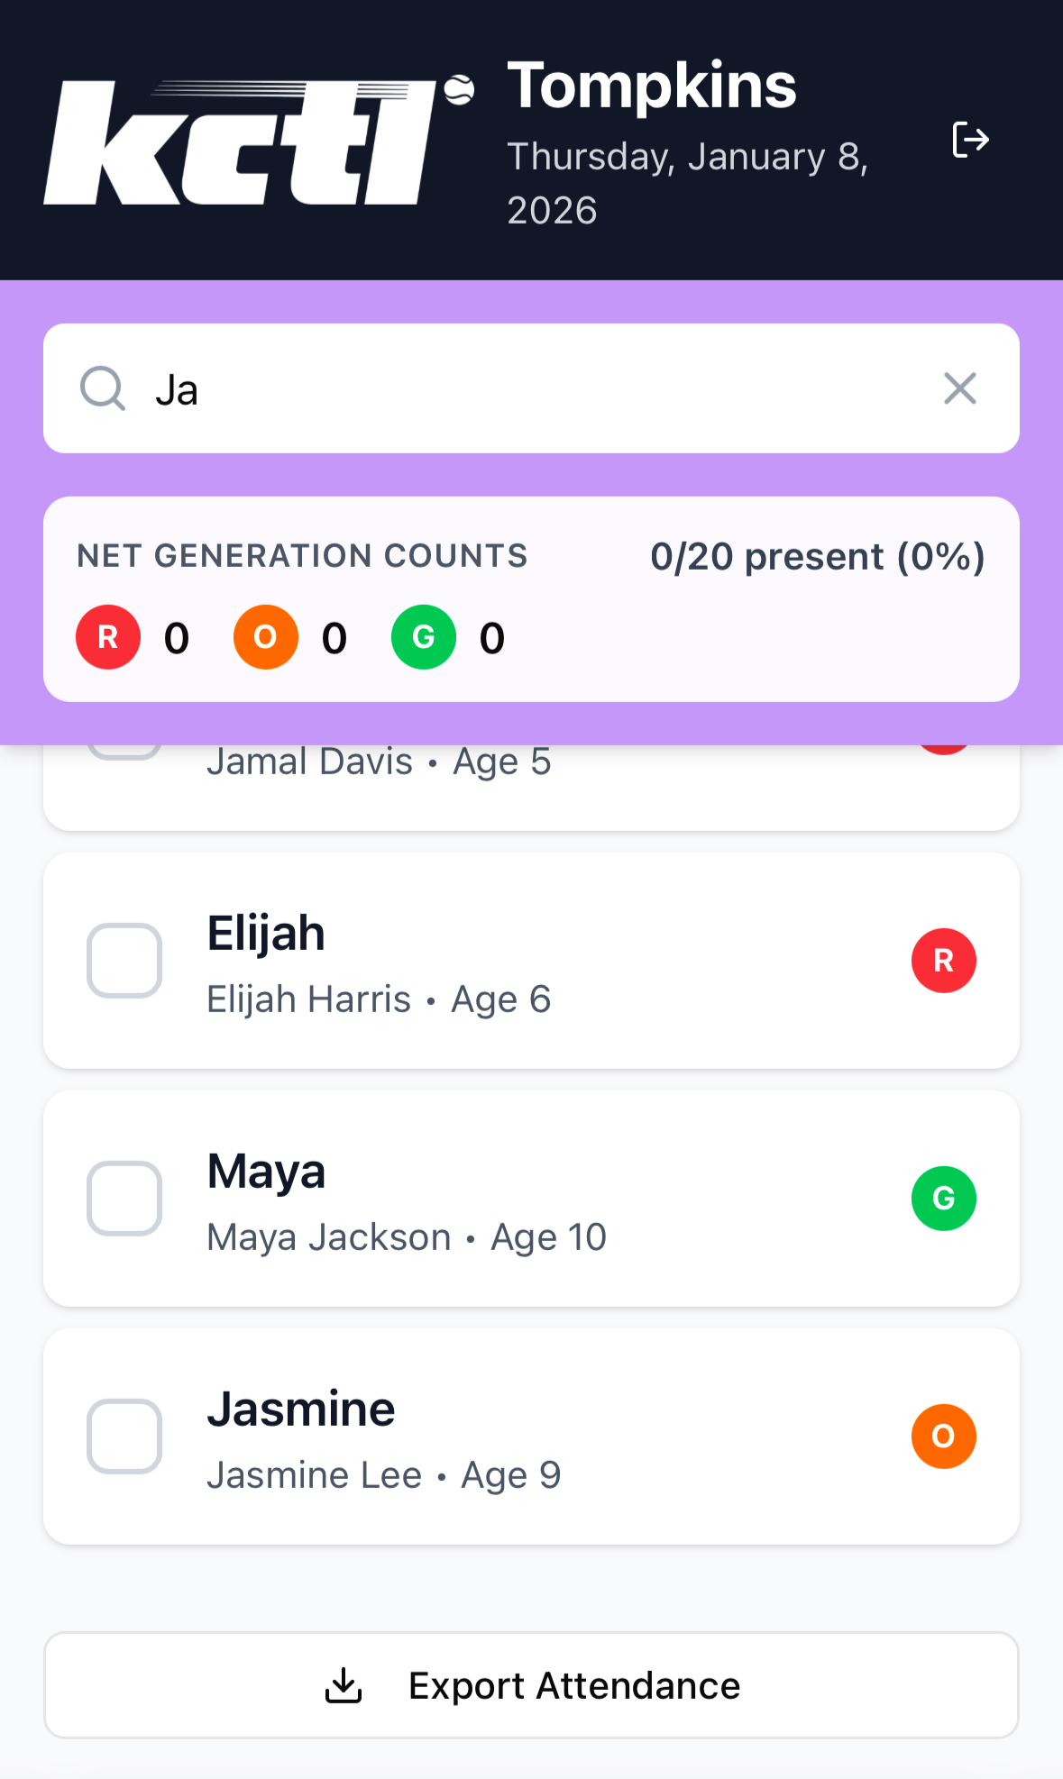Click the search input containing Ja
The width and height of the screenshot is (1063, 1779).
pyautogui.click(x=531, y=388)
